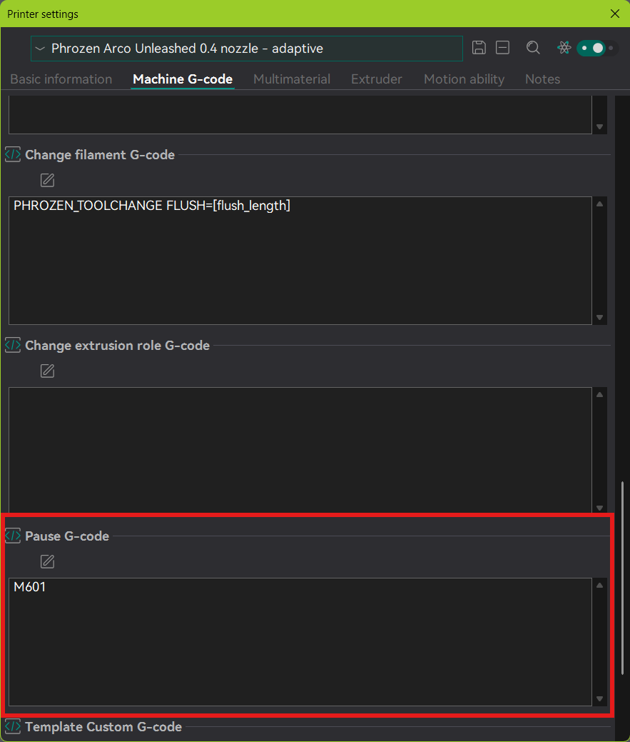
Task: Click the atom-shaped advanced mode icon
Action: click(564, 48)
